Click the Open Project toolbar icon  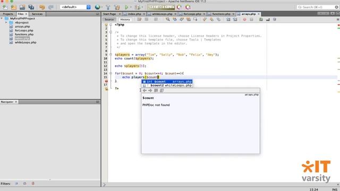tap(22, 7)
